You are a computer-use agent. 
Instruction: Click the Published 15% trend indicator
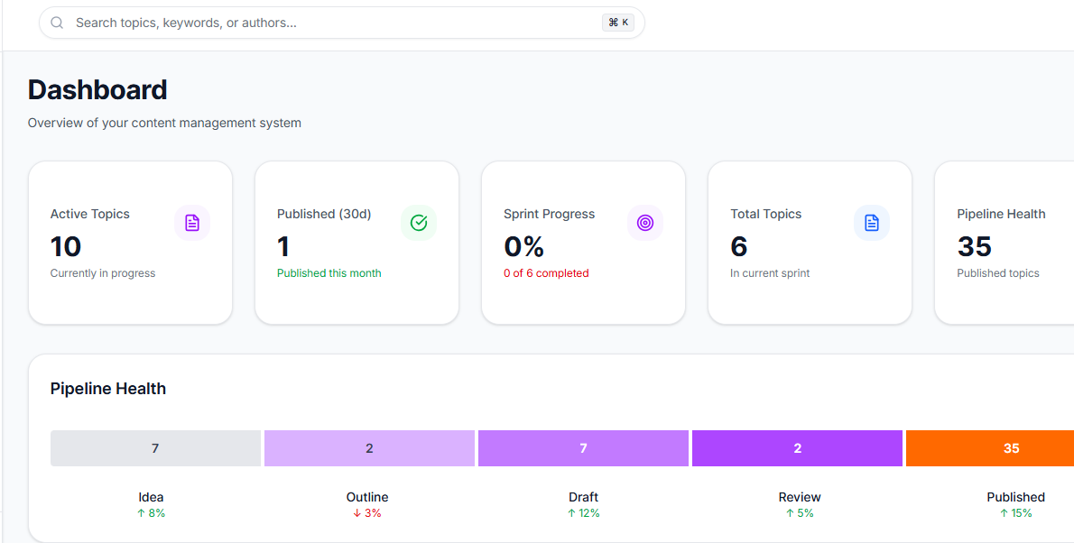[x=1015, y=512]
